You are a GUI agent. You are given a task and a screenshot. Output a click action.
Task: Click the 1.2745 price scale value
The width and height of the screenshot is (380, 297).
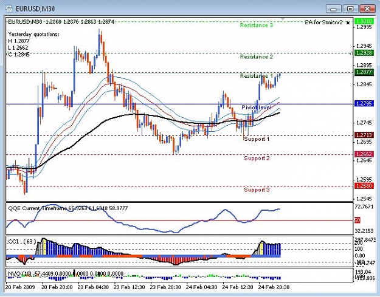(x=364, y=123)
